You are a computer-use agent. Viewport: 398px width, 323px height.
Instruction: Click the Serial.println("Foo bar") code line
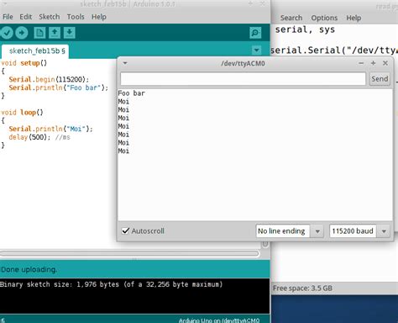tap(58, 87)
